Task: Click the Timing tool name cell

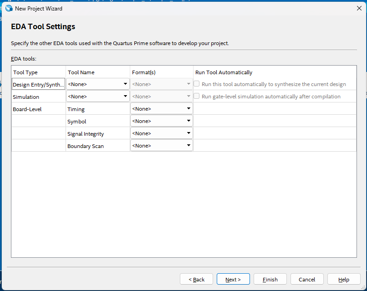Action: 97,109
